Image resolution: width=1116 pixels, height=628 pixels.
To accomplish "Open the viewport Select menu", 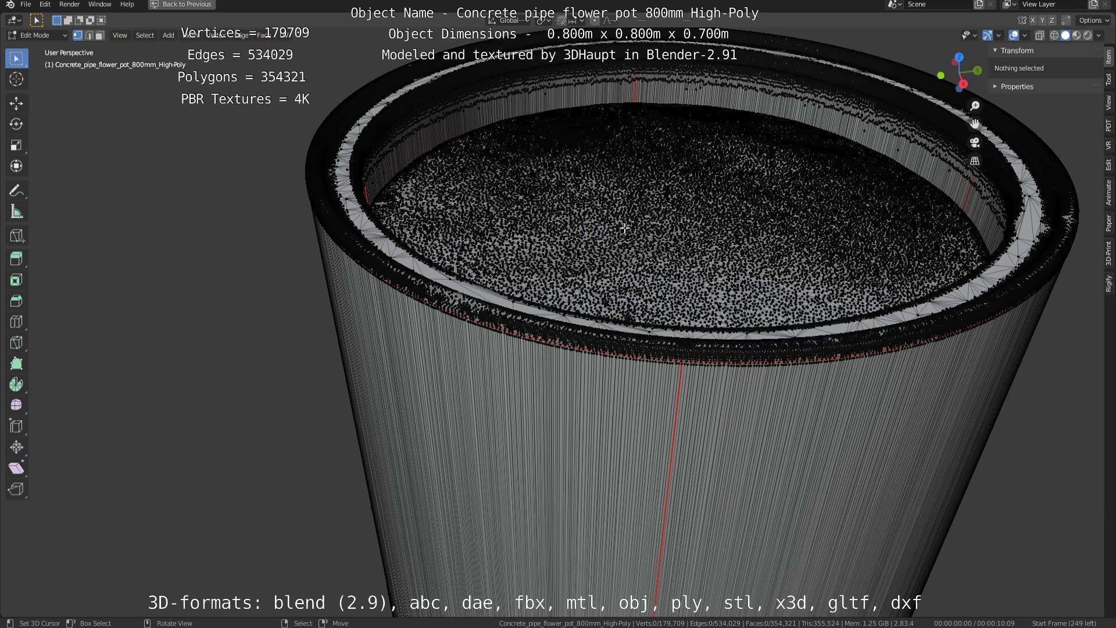I will (145, 35).
